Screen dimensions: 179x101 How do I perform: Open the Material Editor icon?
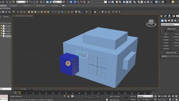point(135,2)
